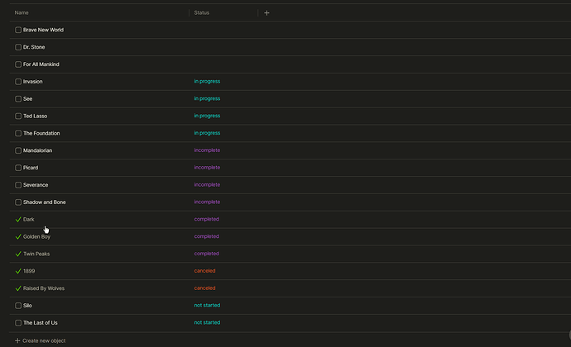Set a status for For All Mankind

(223, 64)
